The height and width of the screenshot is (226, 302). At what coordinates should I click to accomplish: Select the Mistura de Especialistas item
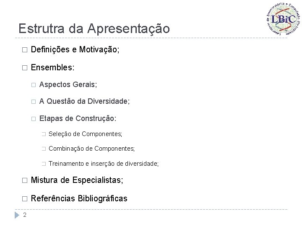click(x=77, y=180)
